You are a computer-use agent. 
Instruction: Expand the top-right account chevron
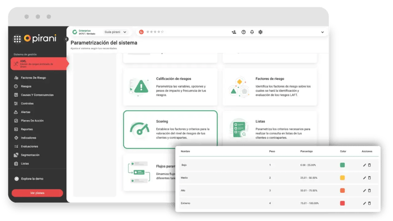tap(323, 32)
